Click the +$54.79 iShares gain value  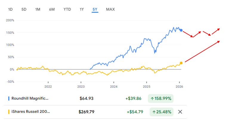point(135,112)
